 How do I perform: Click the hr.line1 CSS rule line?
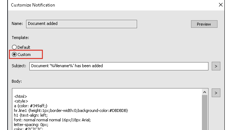71,110
